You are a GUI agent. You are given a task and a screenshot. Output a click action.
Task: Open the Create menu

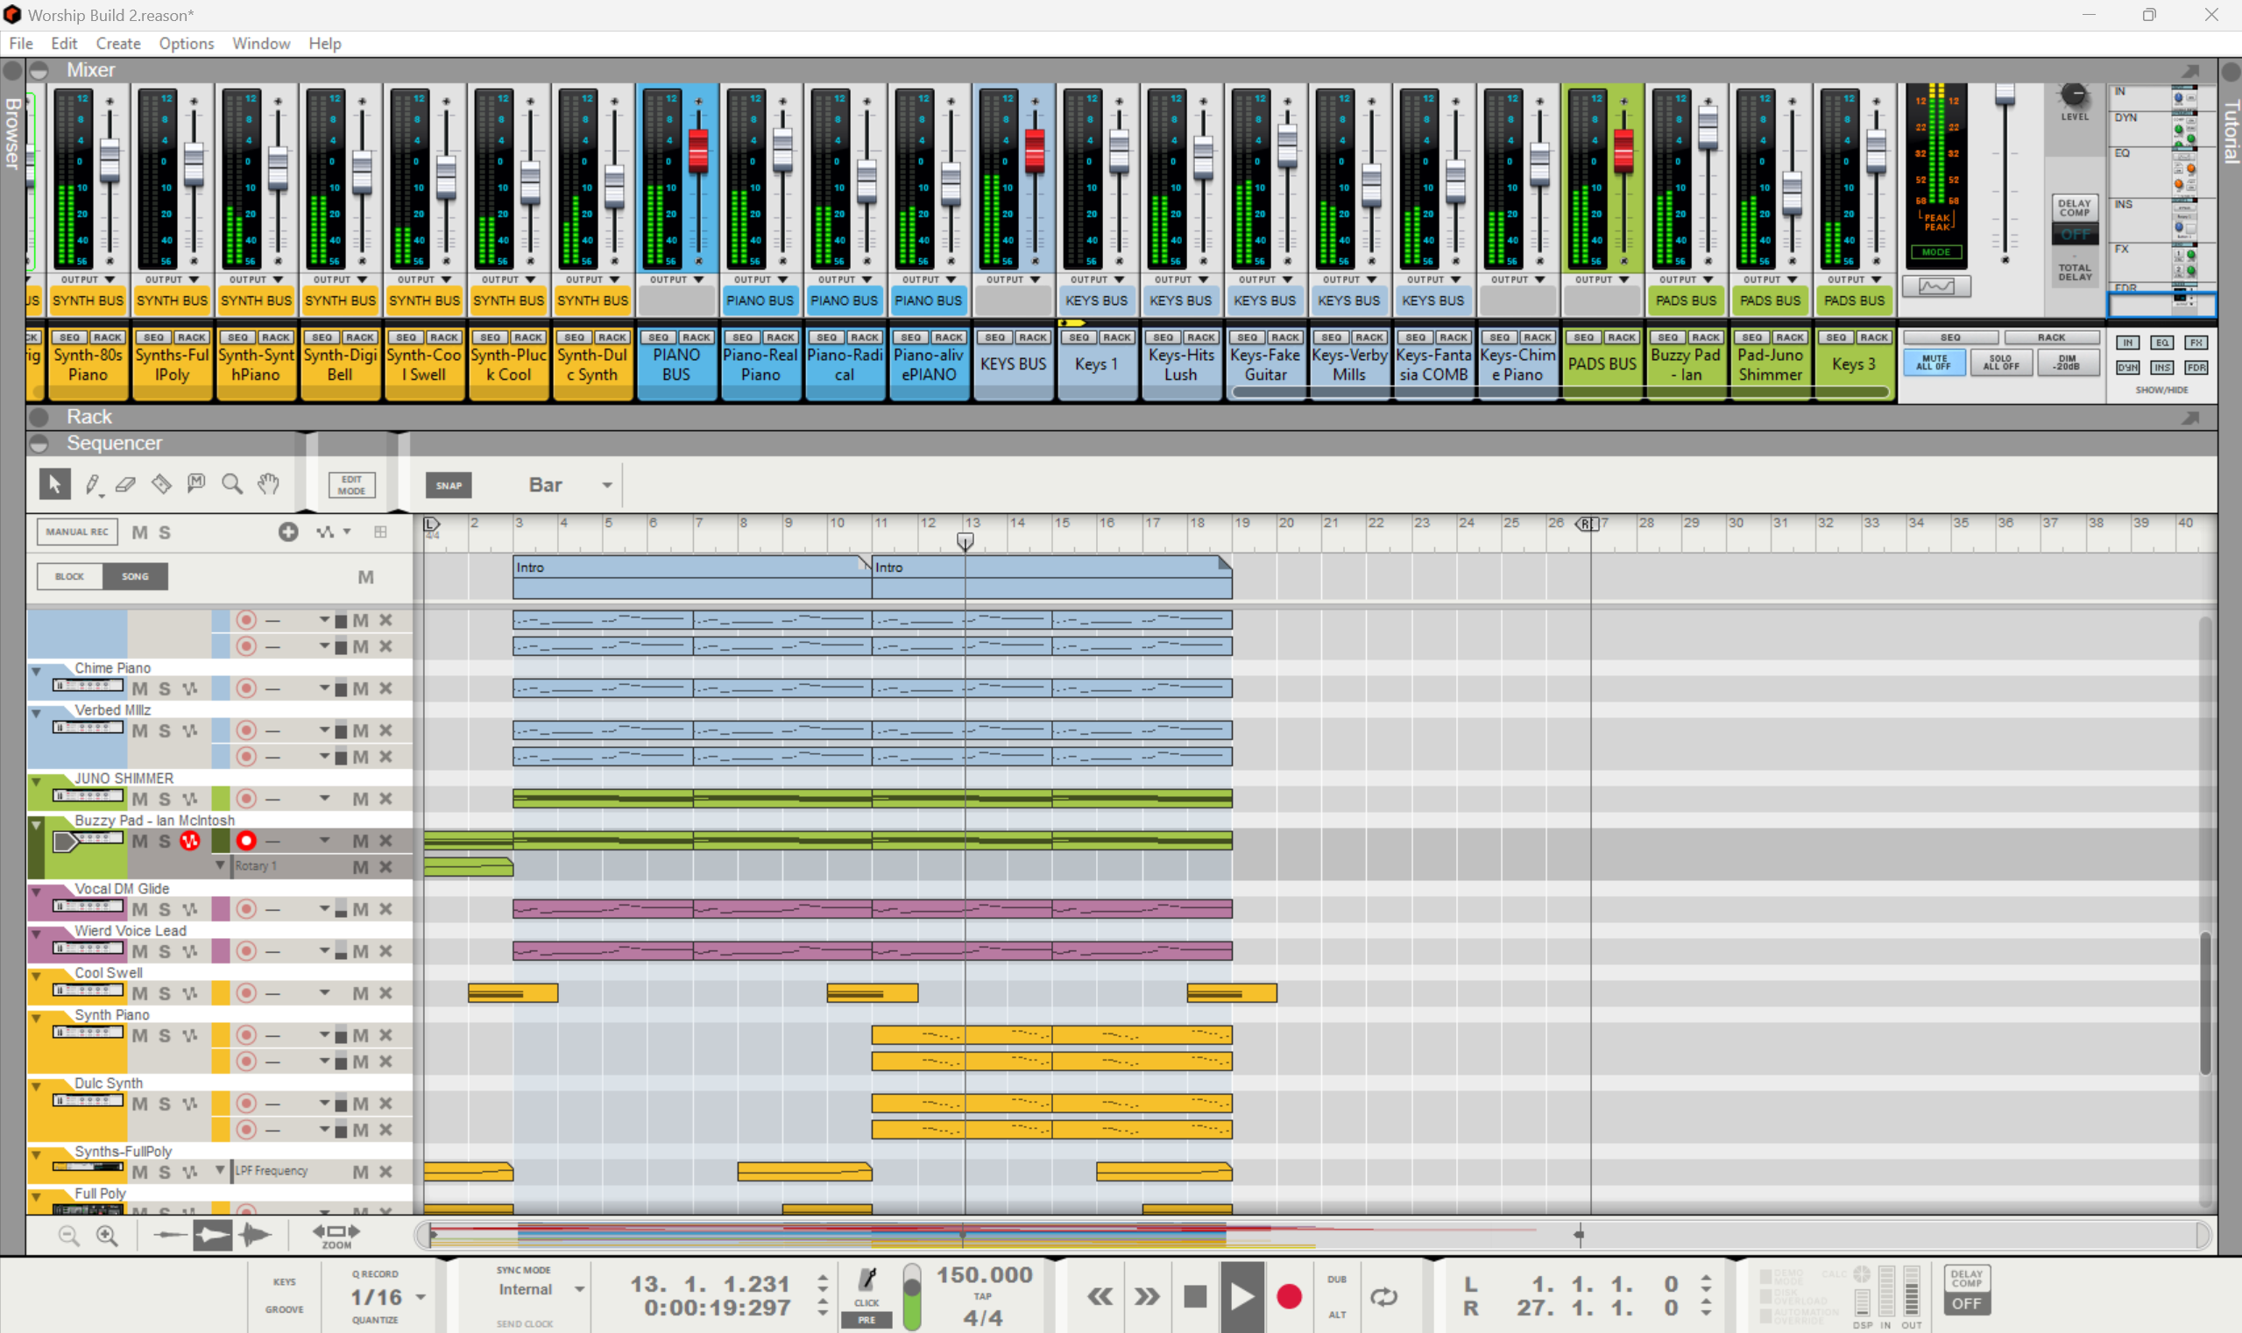click(x=117, y=43)
